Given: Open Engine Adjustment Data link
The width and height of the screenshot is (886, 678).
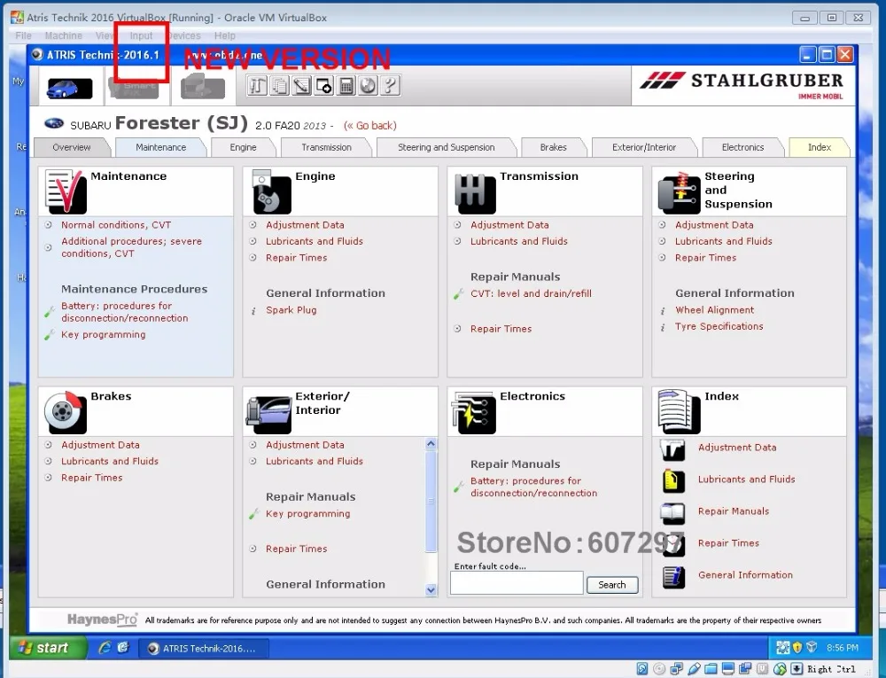Looking at the screenshot, I should (x=305, y=225).
